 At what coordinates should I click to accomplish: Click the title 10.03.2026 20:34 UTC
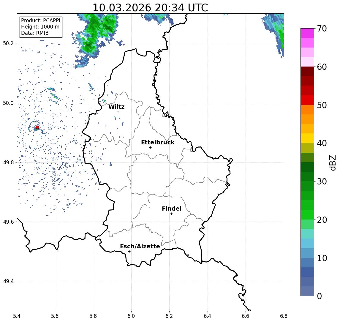click(x=150, y=8)
